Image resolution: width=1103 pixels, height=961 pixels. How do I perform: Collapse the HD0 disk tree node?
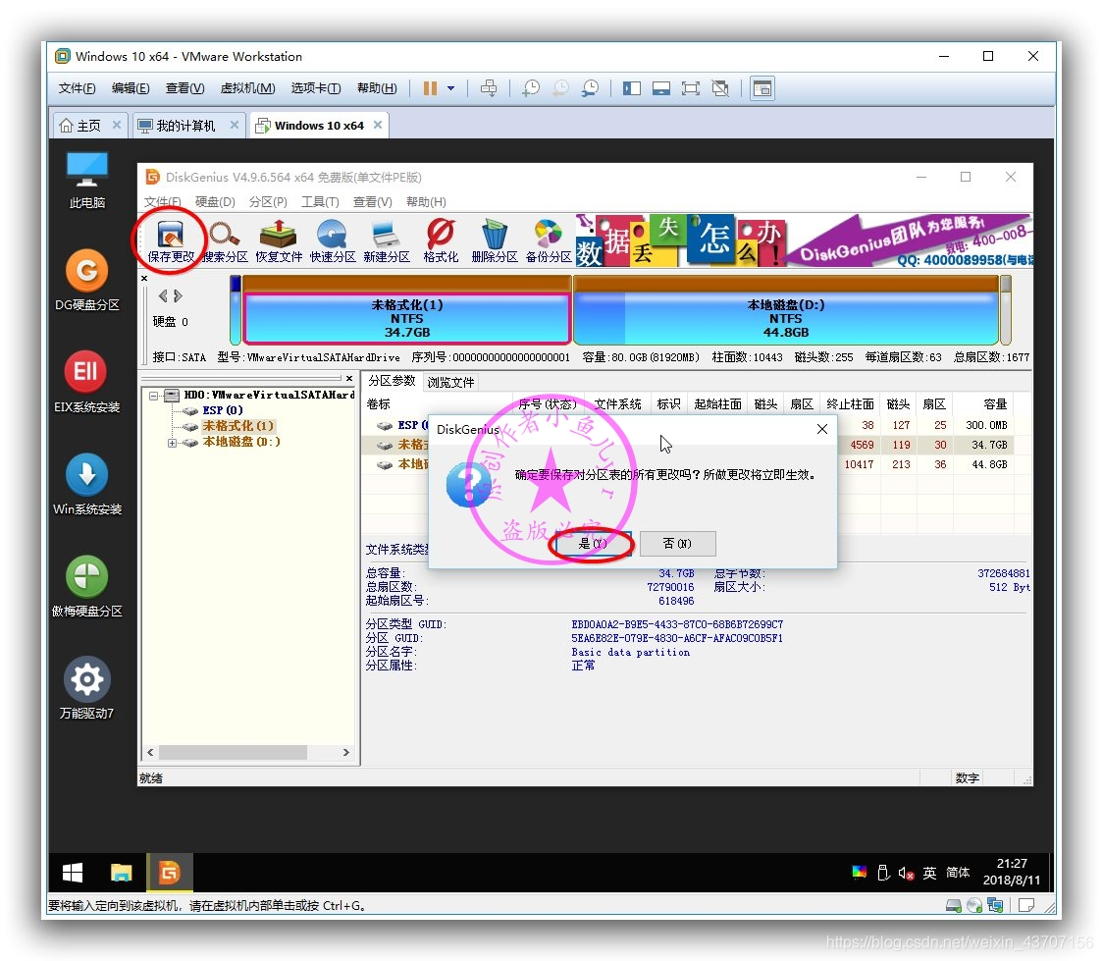click(x=153, y=396)
